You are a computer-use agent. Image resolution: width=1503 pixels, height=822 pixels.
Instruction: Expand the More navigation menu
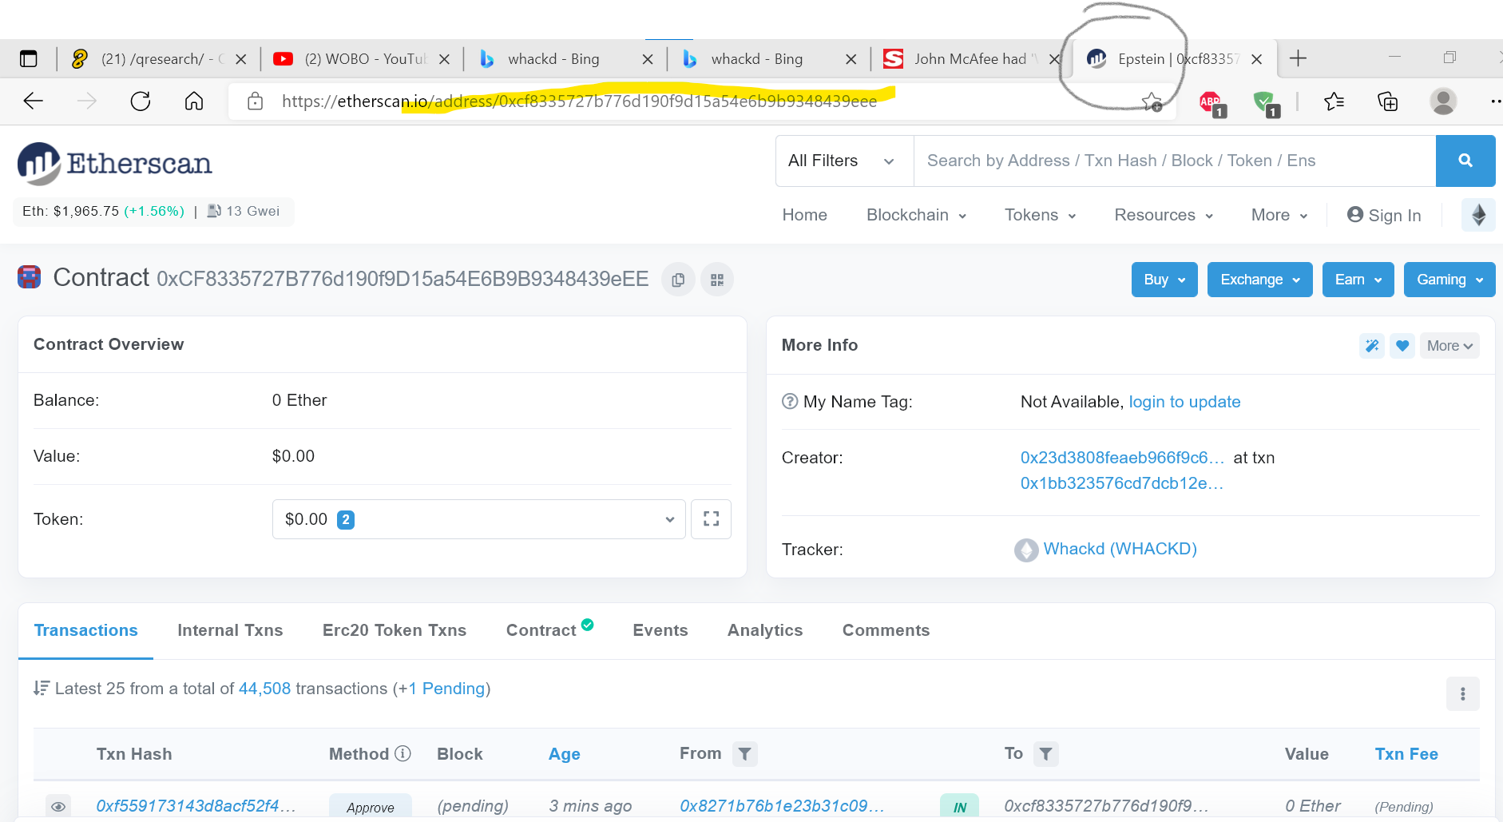pyautogui.click(x=1279, y=215)
